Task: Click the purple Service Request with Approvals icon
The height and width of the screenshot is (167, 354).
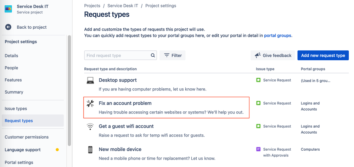Action: pyautogui.click(x=258, y=149)
